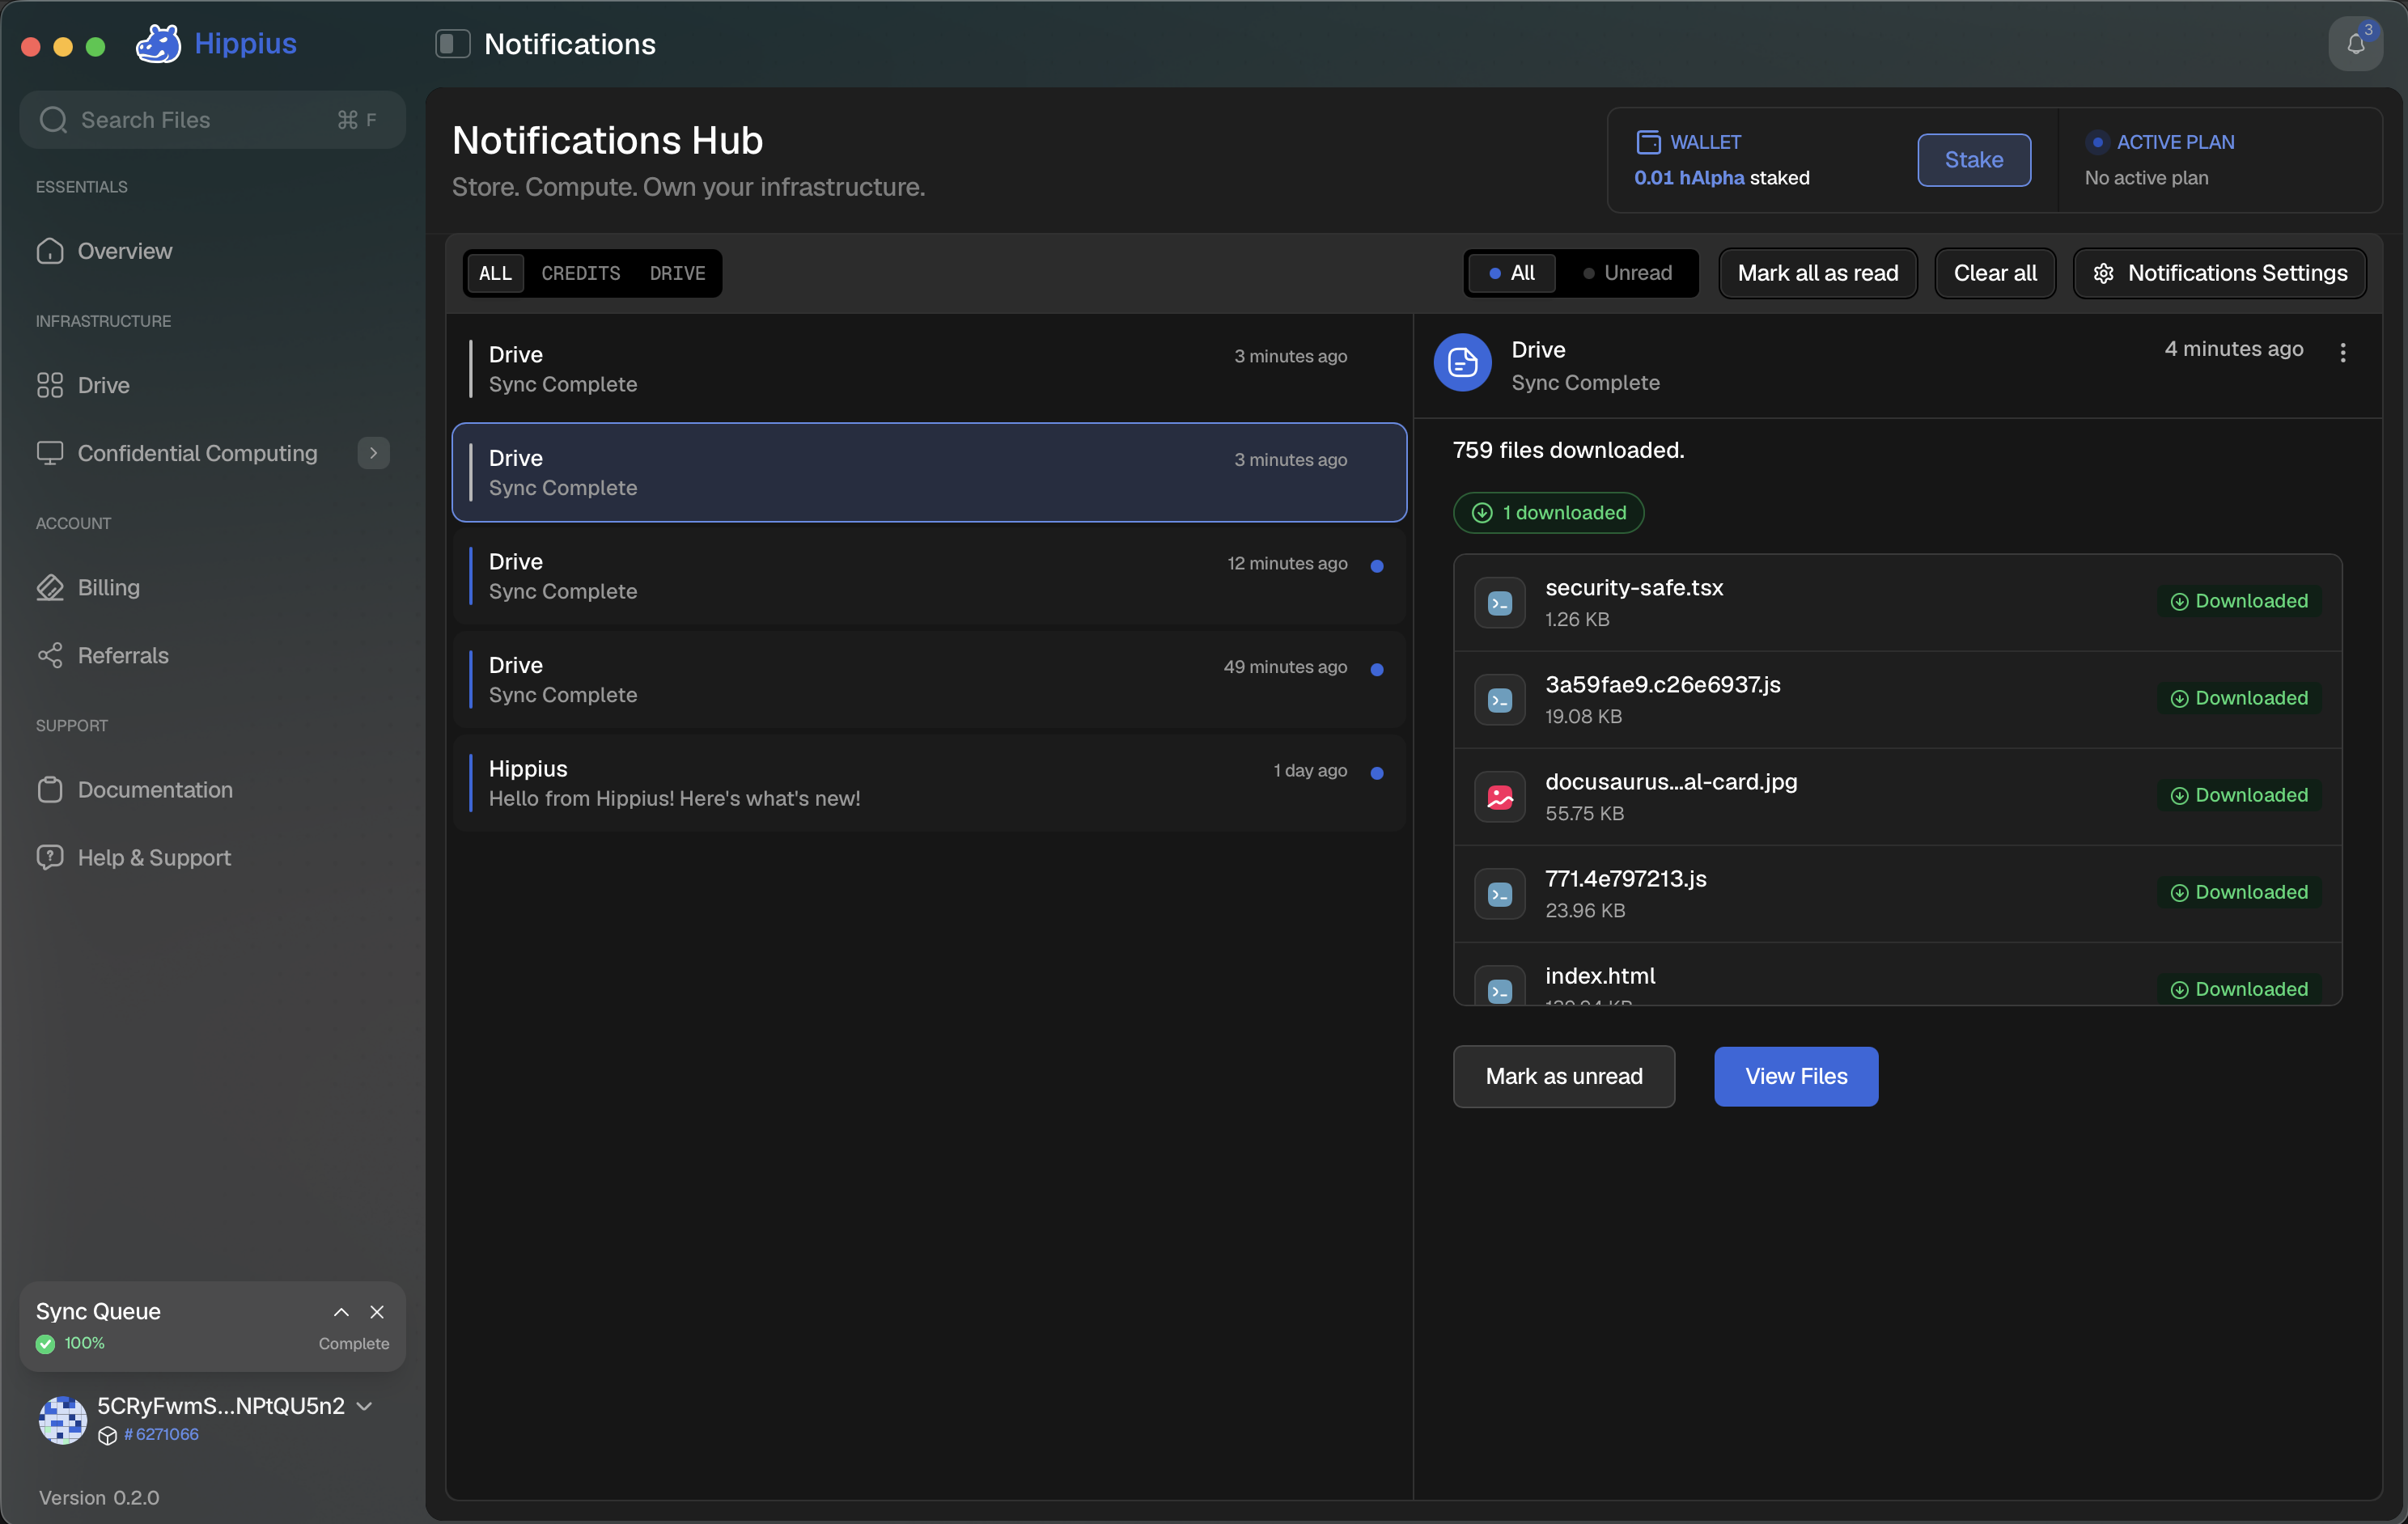The width and height of the screenshot is (2408, 1524).
Task: Open the three-dot menu in detail header
Action: click(x=2343, y=352)
